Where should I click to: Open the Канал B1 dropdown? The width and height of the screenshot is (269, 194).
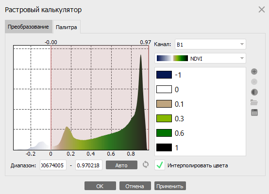(210, 45)
